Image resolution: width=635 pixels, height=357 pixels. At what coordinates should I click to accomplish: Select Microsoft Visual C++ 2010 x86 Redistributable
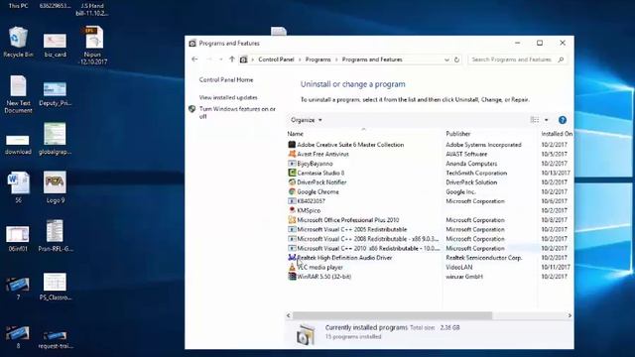430,248
